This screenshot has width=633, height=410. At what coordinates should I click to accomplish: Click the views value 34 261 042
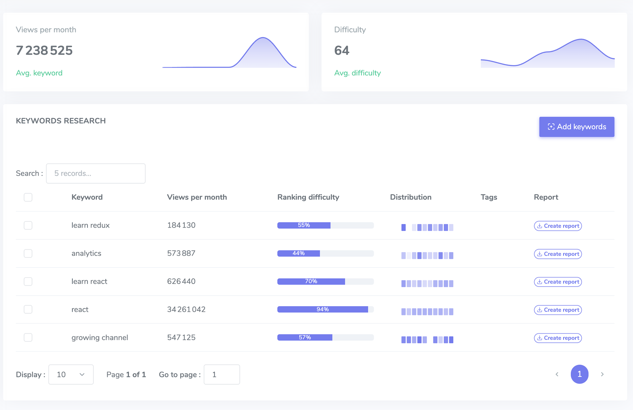(x=186, y=310)
